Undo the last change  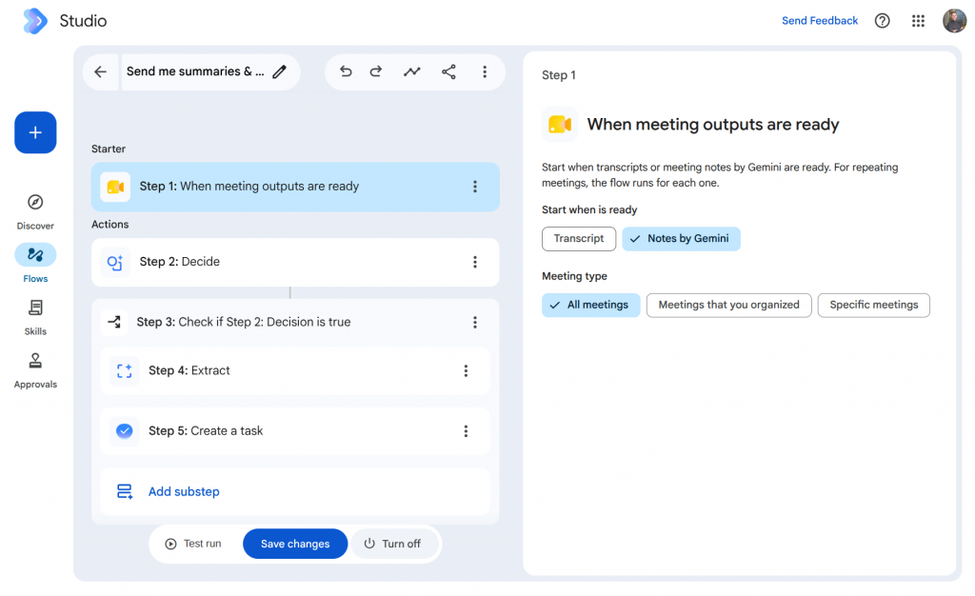pyautogui.click(x=346, y=72)
